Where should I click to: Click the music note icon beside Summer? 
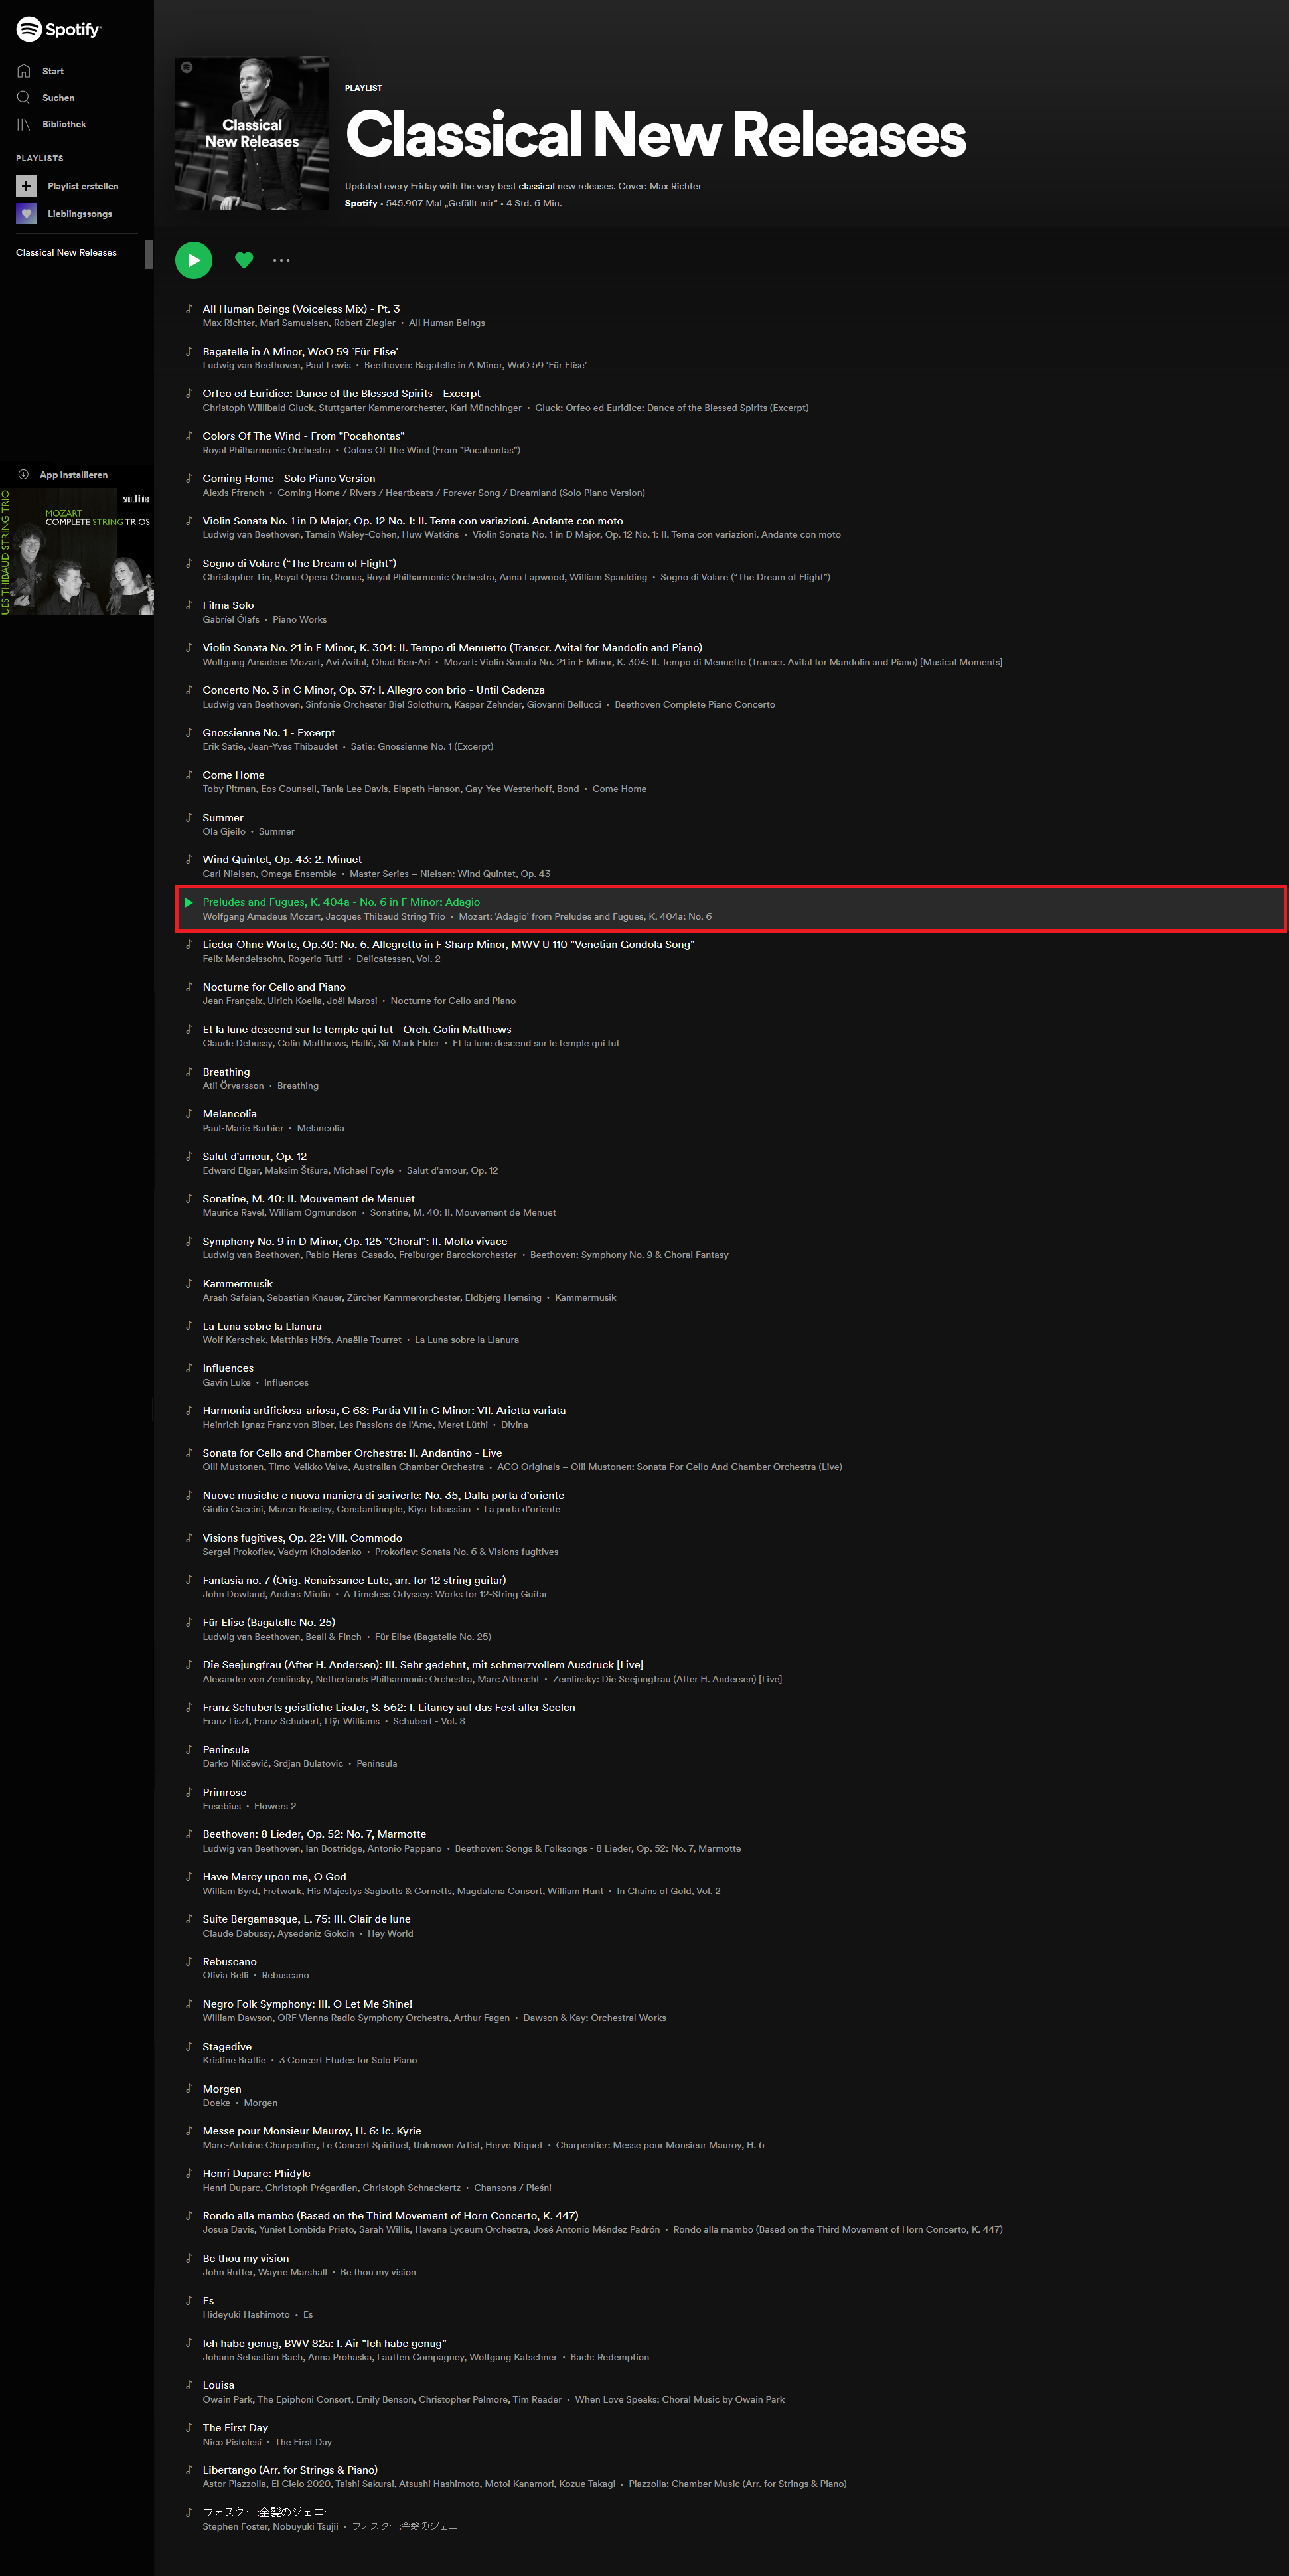click(189, 817)
